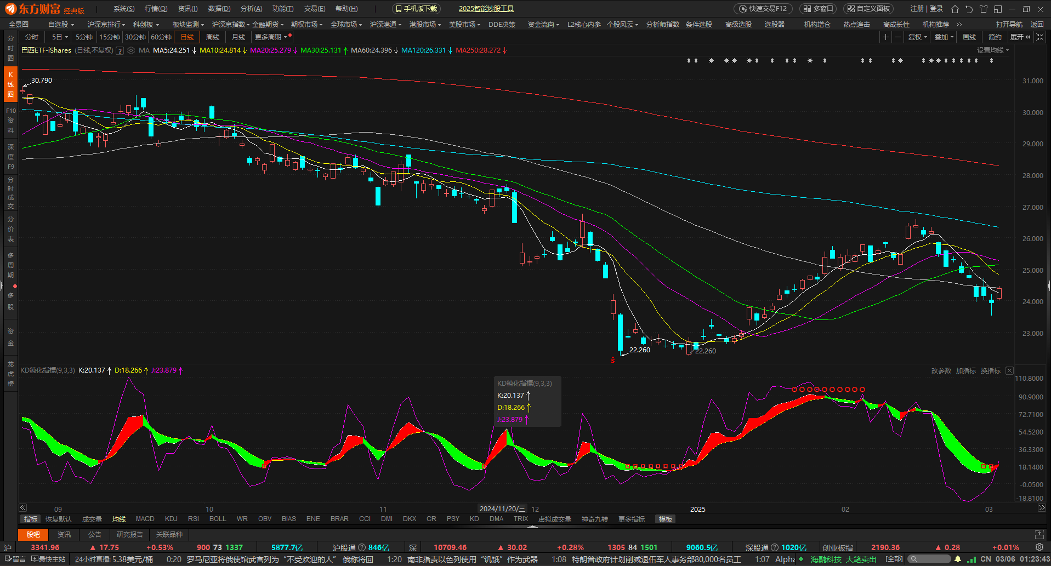This screenshot has height=566, width=1051.
Task: Click the fullscreen collapse arrows icon
Action: 1039,37
